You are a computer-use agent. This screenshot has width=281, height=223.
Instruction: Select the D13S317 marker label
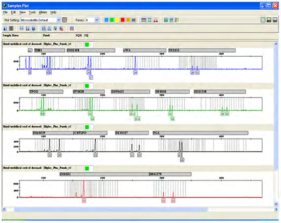tap(132, 133)
